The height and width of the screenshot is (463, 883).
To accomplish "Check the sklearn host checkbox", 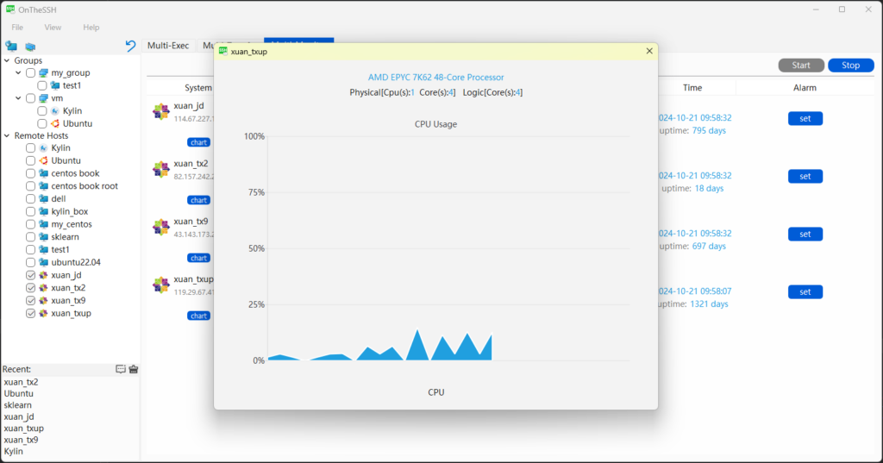I will [31, 237].
